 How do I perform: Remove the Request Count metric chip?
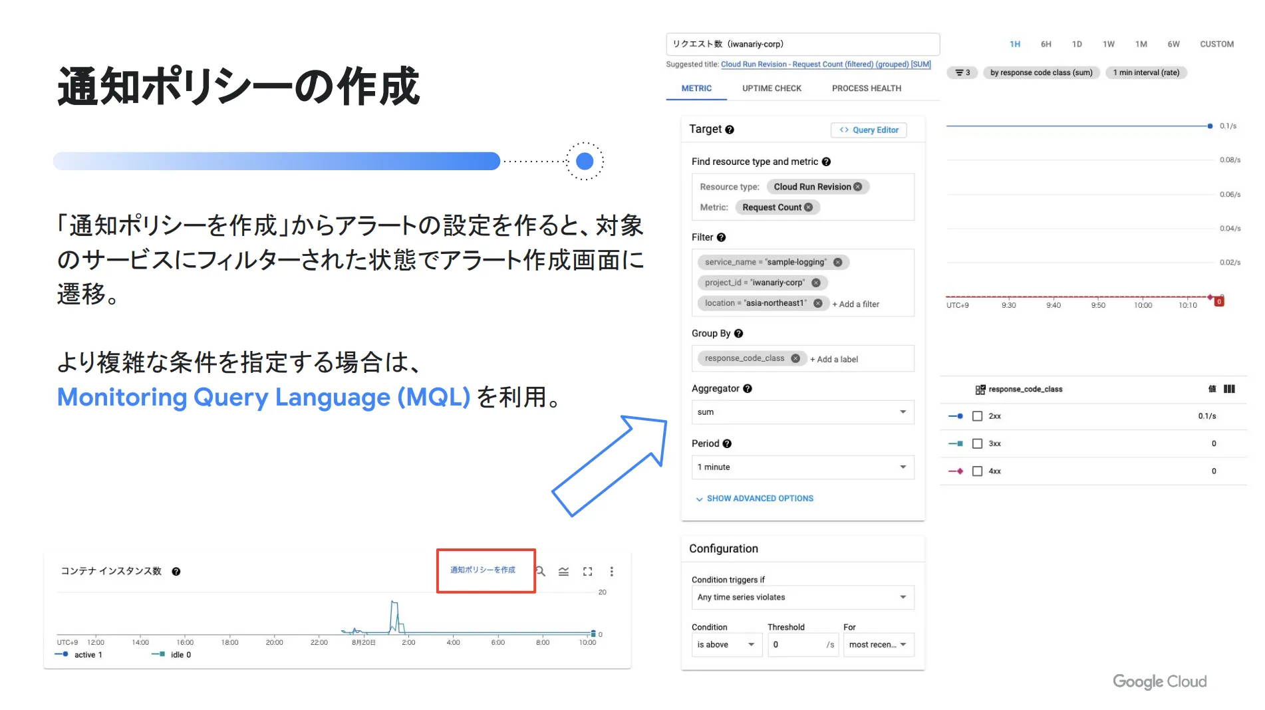click(809, 207)
